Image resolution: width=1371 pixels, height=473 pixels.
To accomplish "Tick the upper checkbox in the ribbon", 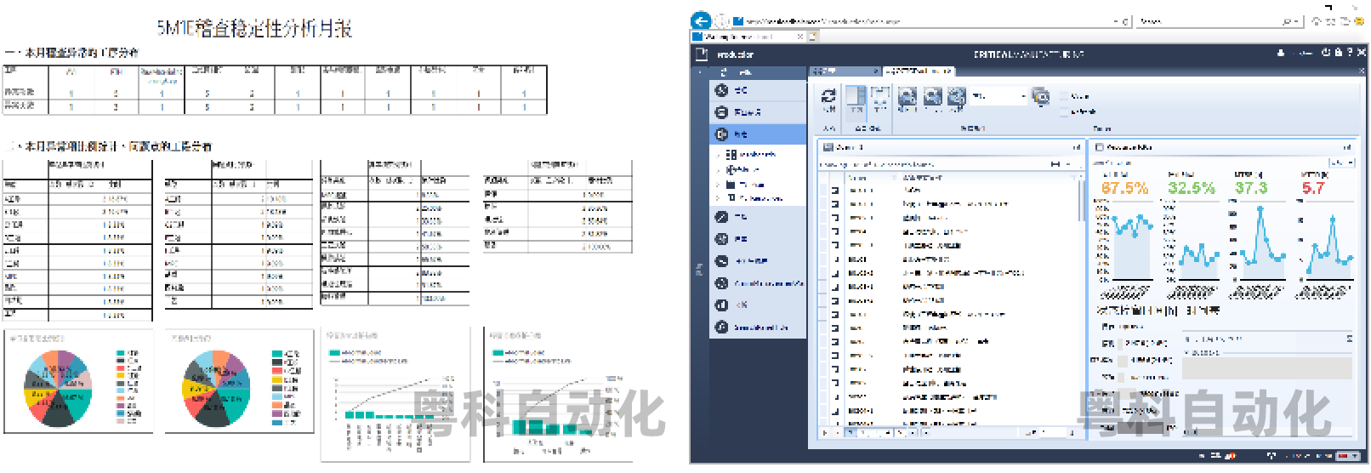I will coord(1064,97).
